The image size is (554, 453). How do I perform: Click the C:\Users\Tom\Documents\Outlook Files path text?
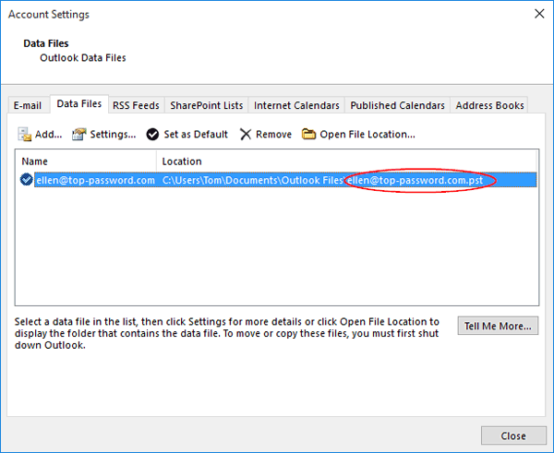pyautogui.click(x=252, y=180)
